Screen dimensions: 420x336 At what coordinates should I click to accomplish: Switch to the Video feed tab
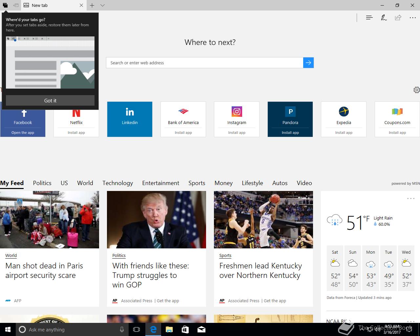point(304,183)
